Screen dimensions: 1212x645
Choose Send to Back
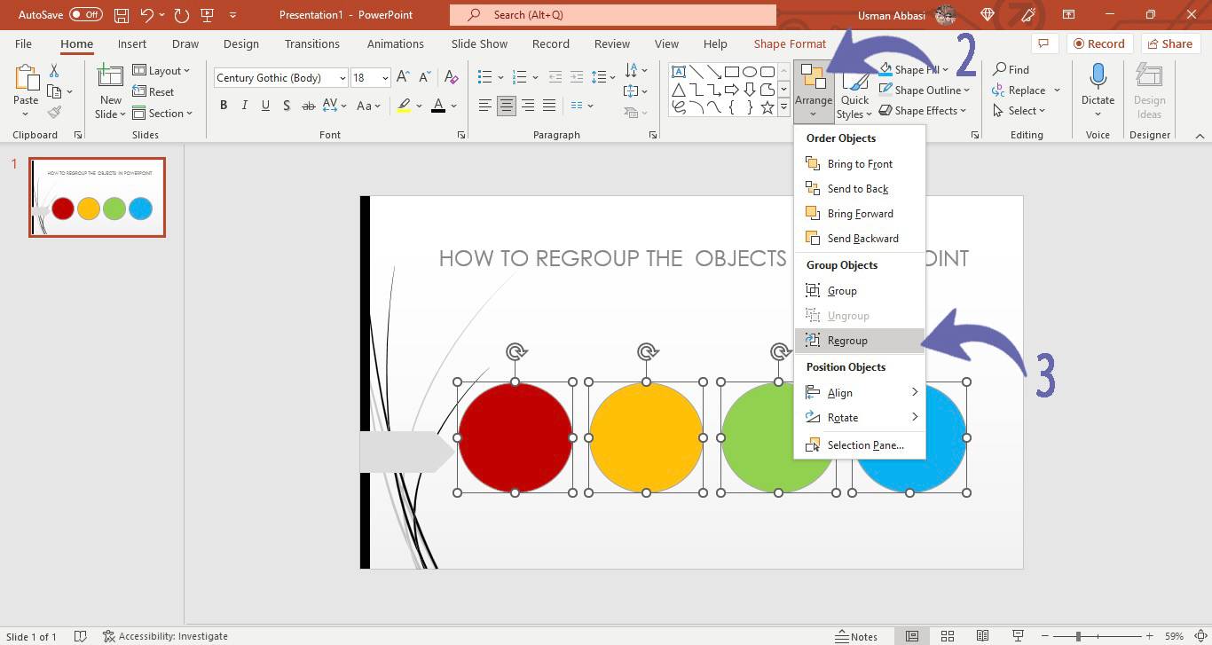click(860, 189)
